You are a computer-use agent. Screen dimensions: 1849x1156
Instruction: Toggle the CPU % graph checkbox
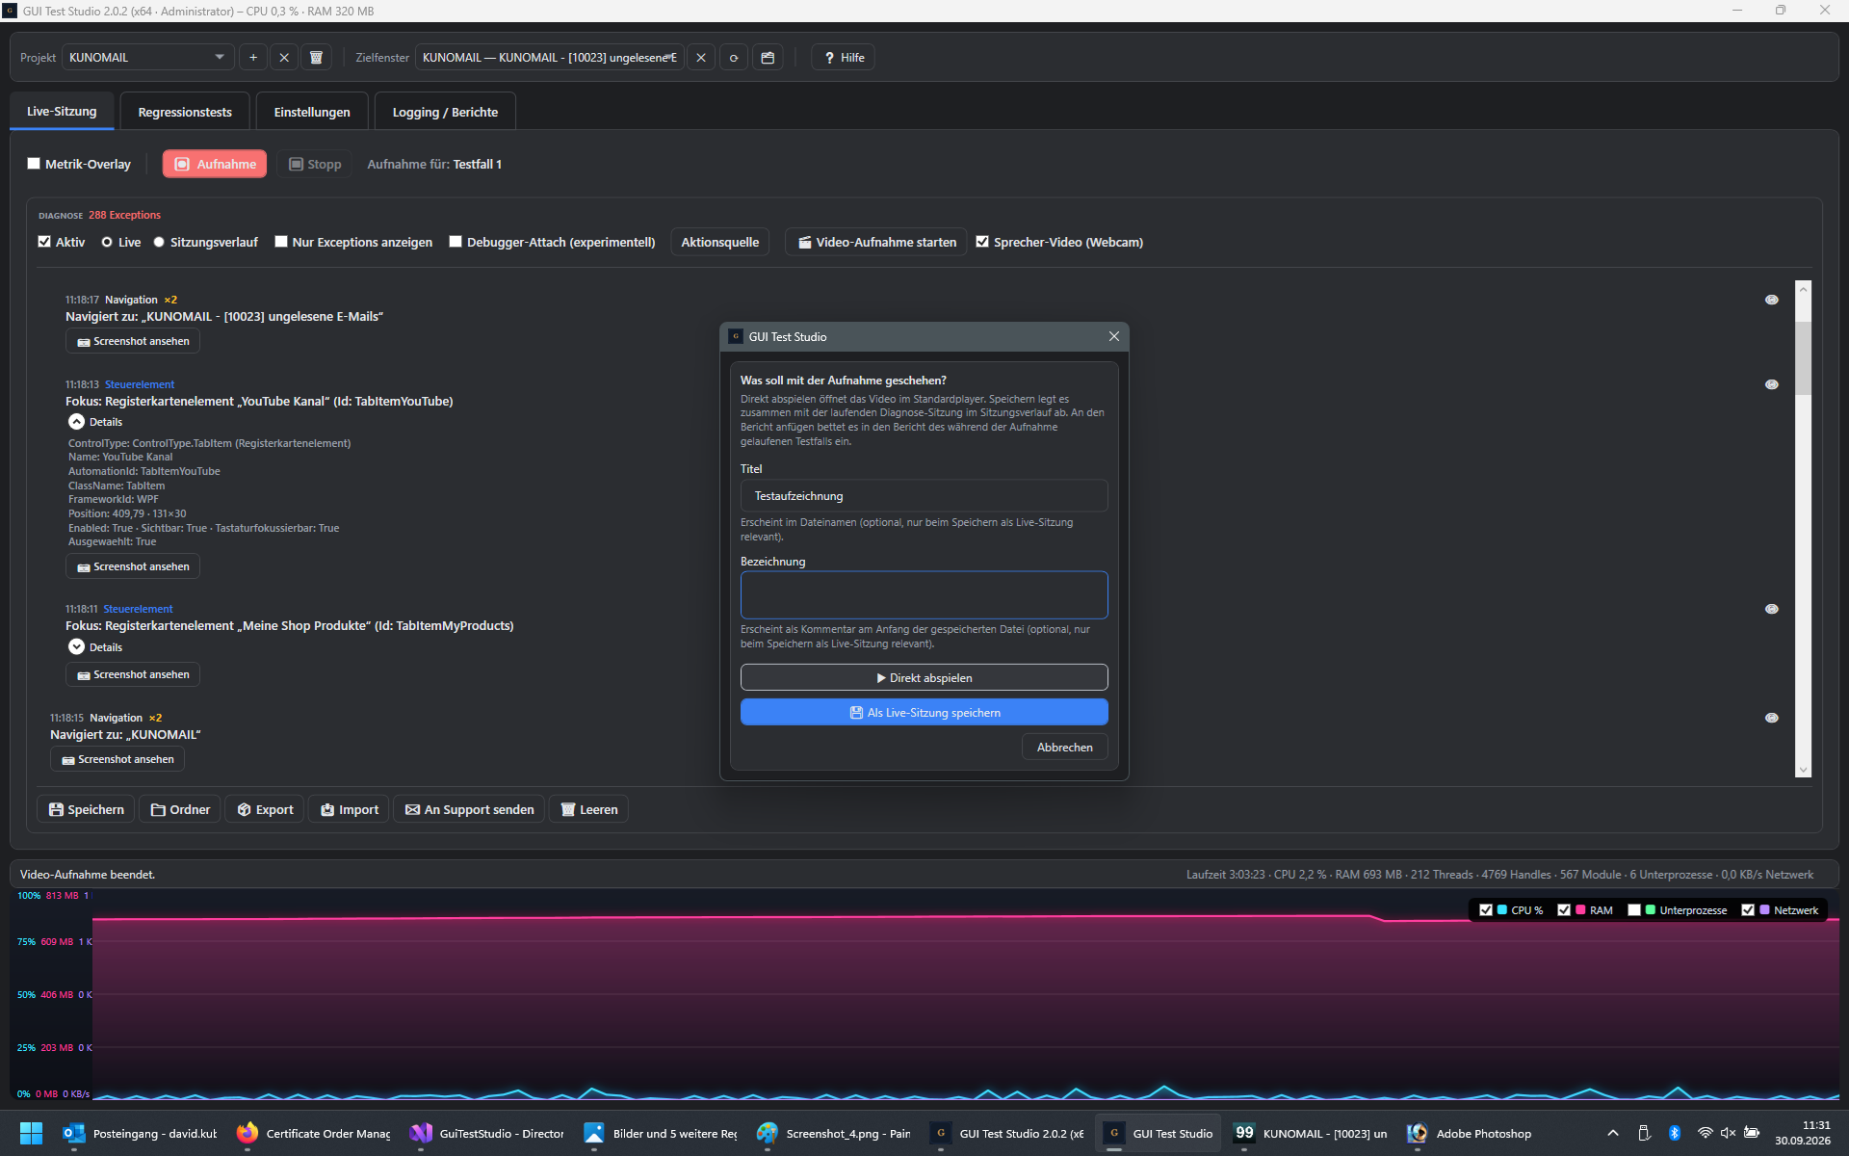point(1486,909)
